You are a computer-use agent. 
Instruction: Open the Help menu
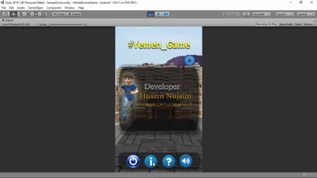(81, 8)
